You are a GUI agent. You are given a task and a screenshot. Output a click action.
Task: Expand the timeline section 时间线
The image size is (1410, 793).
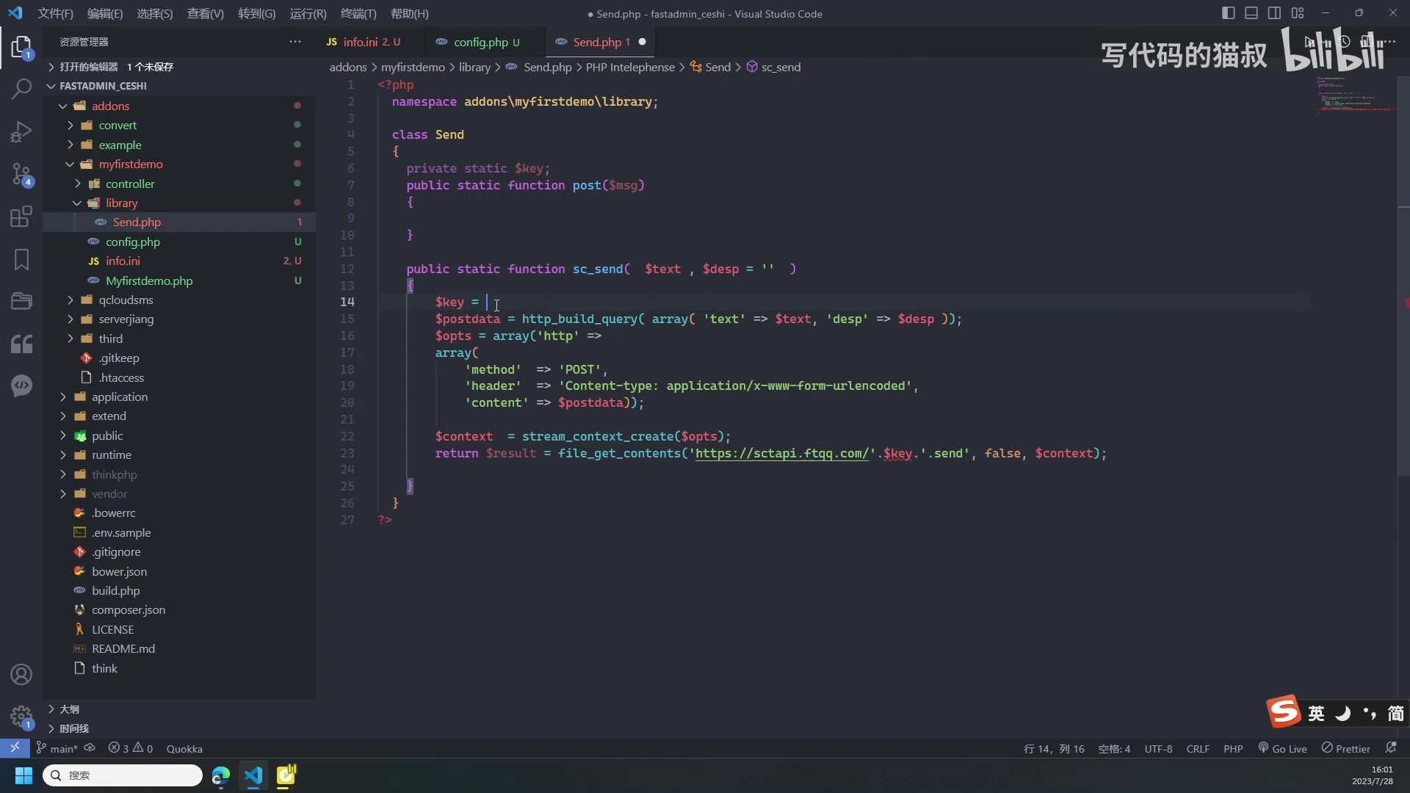pyautogui.click(x=179, y=728)
